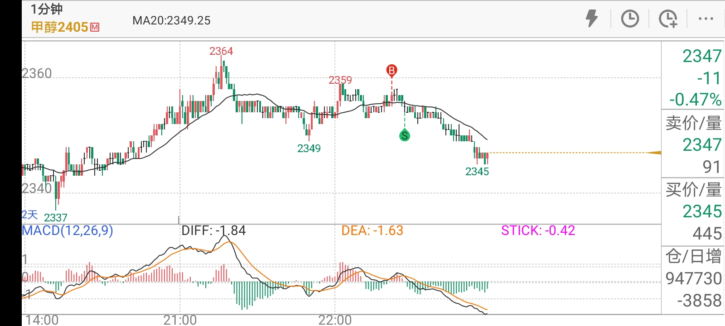Tap the clock-with-plus alert icon
The image size is (725, 326).
tap(668, 19)
